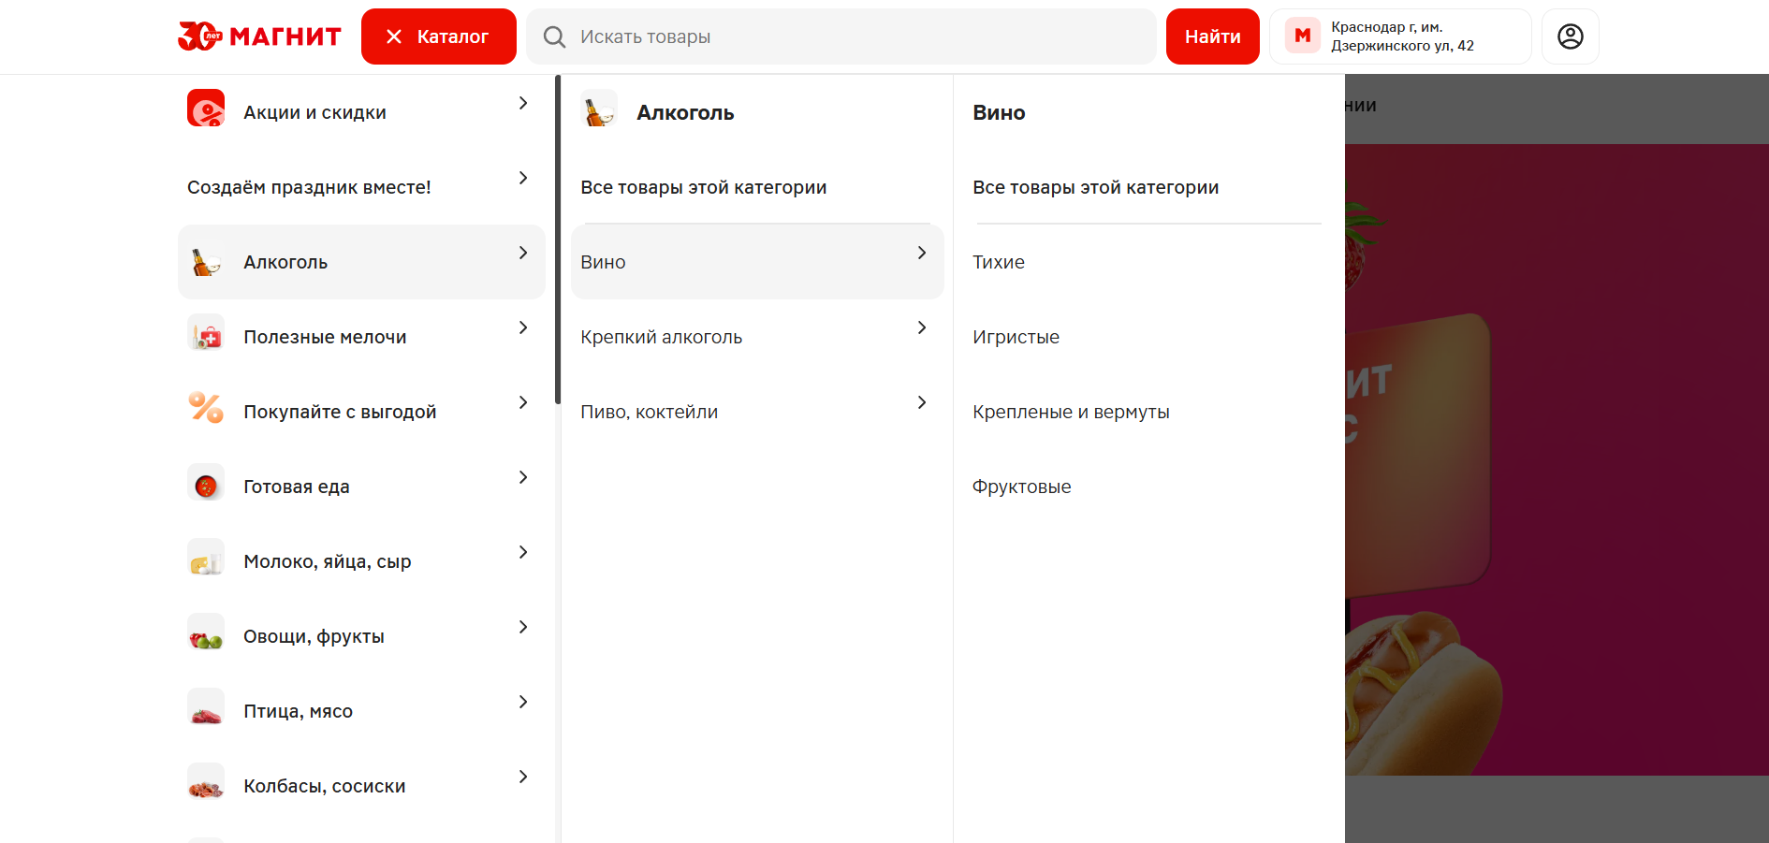Open store address selector Краснодар Дзержинского

(x=1400, y=36)
